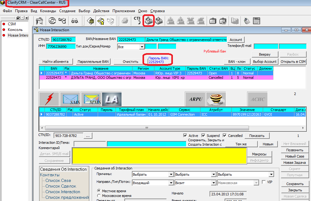
Task: Open the Создание menu
Action: [67, 11]
